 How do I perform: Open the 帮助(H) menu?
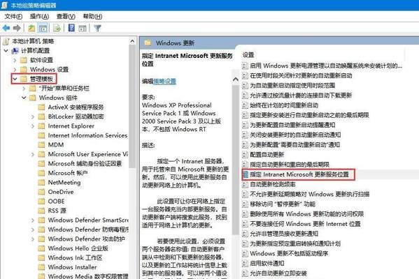[92, 17]
